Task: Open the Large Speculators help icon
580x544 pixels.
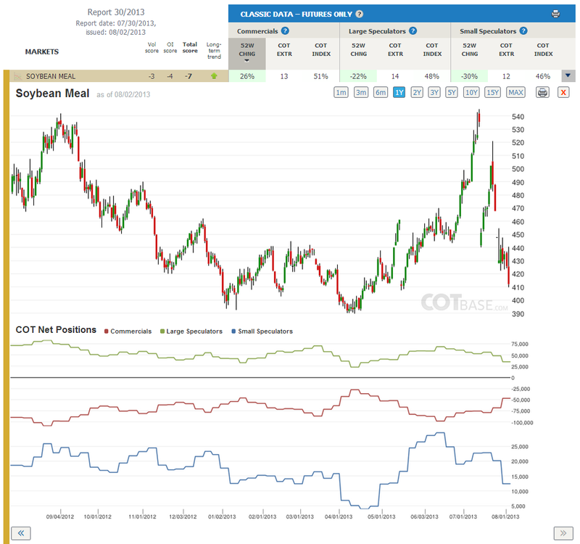Action: tap(413, 31)
